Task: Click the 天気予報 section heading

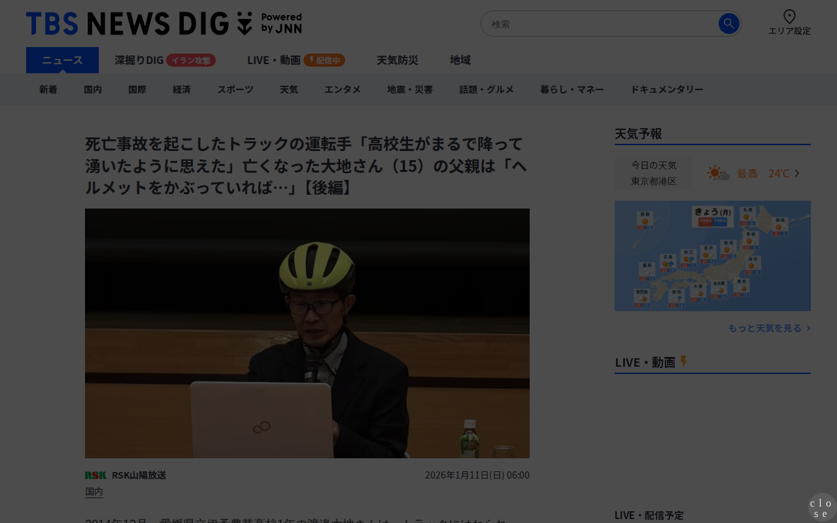Action: [x=638, y=133]
